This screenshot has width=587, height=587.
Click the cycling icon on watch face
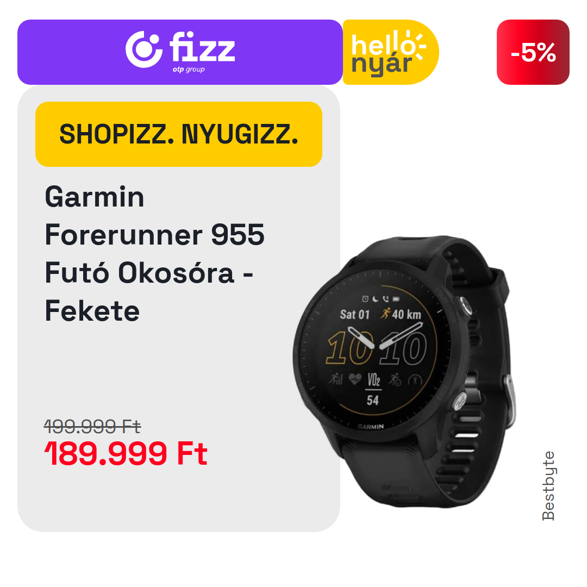pyautogui.click(x=395, y=379)
